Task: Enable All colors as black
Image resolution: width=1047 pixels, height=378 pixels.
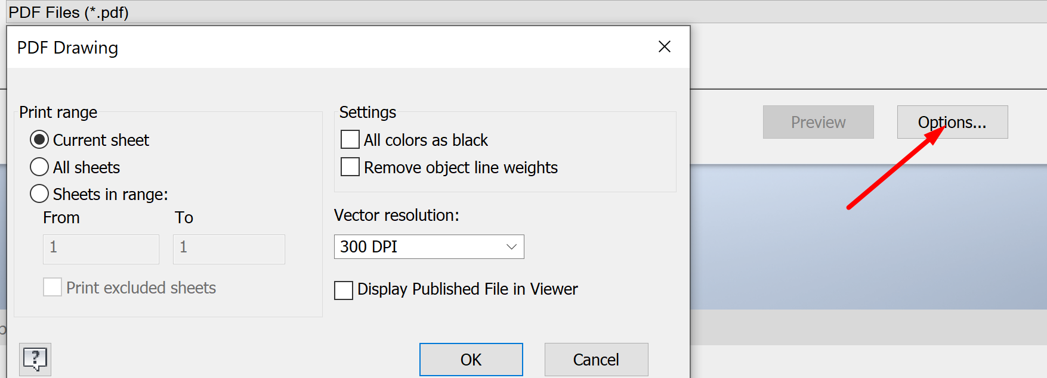Action: point(350,139)
